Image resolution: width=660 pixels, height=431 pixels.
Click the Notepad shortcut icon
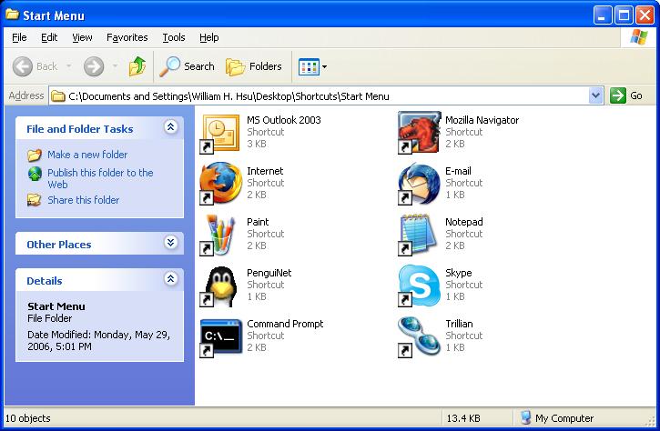(419, 235)
